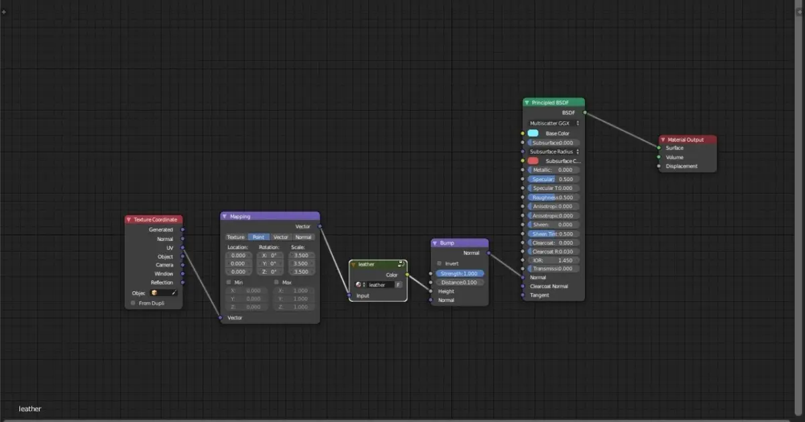Click the IOR value field
The width and height of the screenshot is (805, 422).
click(x=554, y=260)
